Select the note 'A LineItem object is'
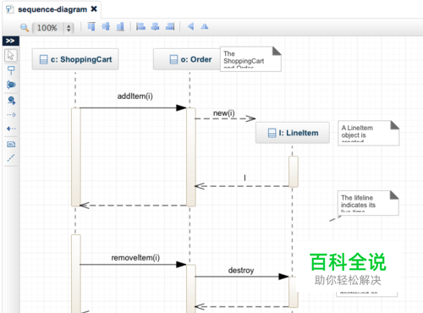Screen dimensions: 423x313 (369, 133)
